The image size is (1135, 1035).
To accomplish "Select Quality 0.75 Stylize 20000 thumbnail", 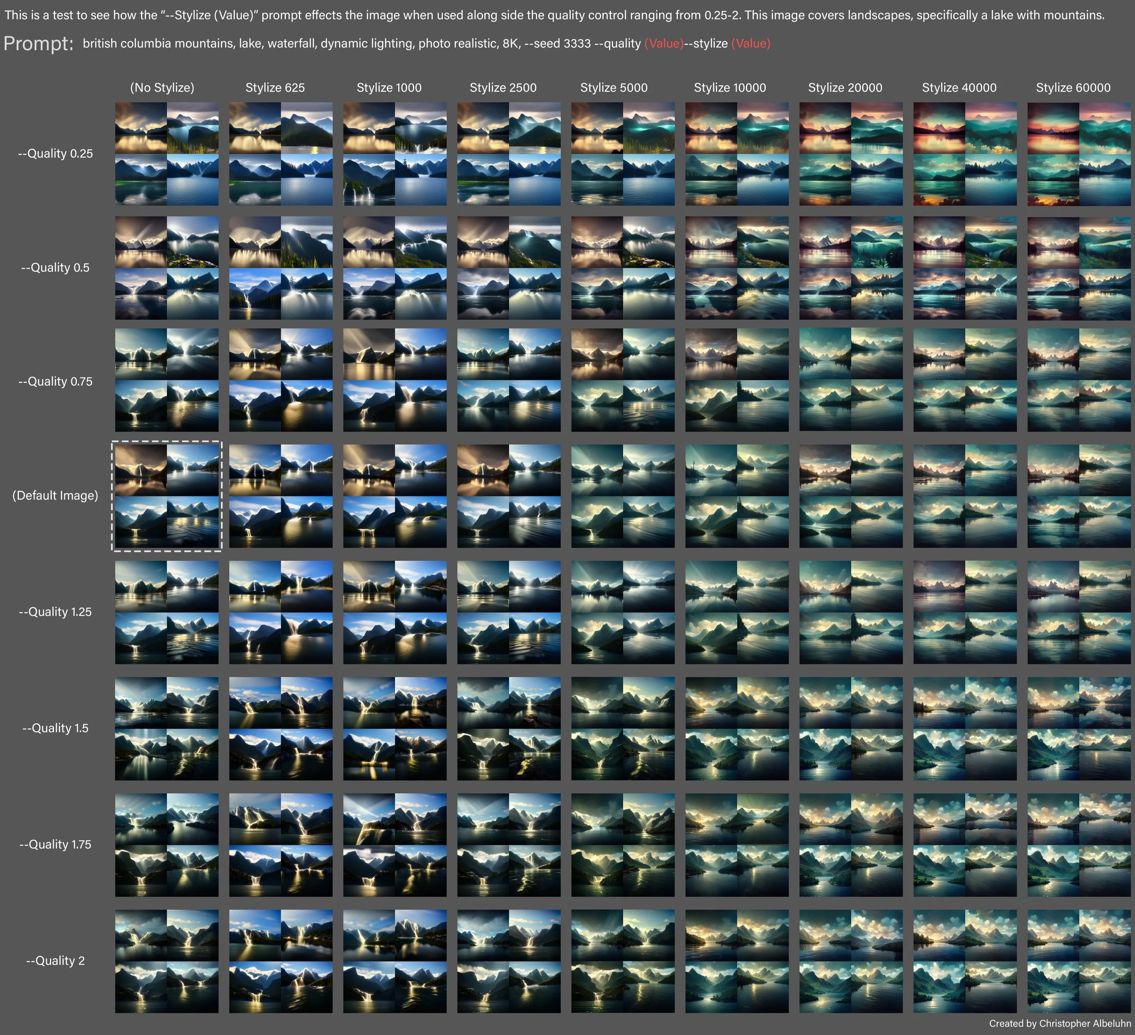I will point(850,380).
